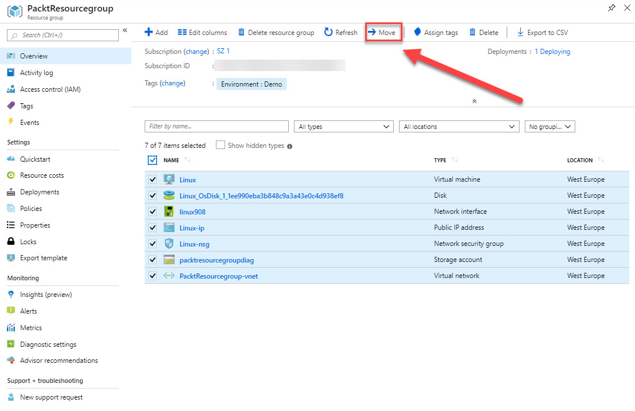The height and width of the screenshot is (411, 635).
Task: Open the 1 Deploying link
Action: (x=552, y=52)
